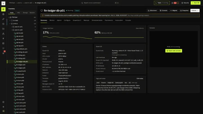Click the V logo at top left
The width and height of the screenshot is (203, 114).
3,3
